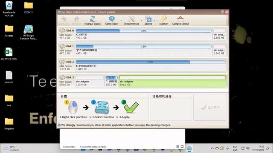Click the disabled apply changes button
273x153 pixels.
(x=210, y=108)
